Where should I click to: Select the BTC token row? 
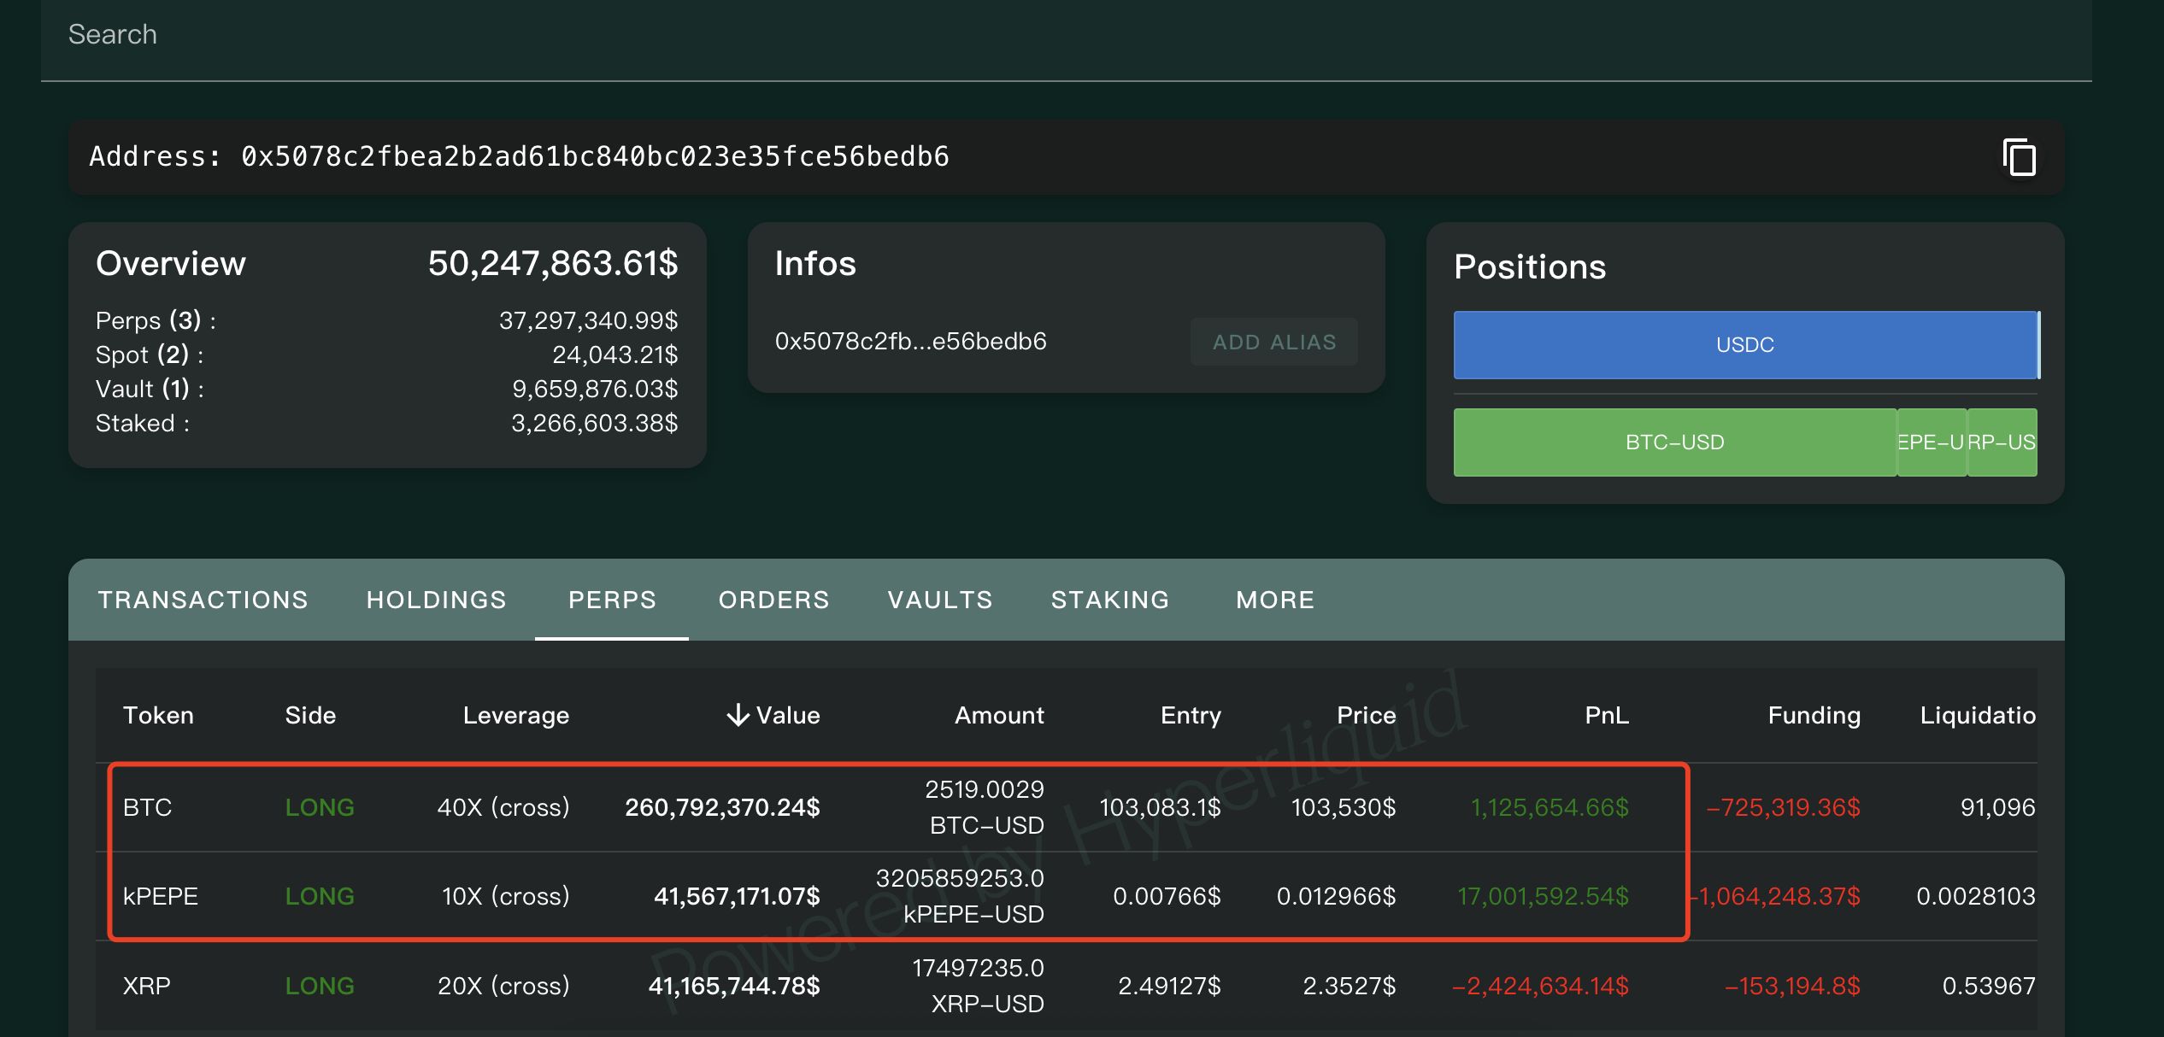(147, 807)
